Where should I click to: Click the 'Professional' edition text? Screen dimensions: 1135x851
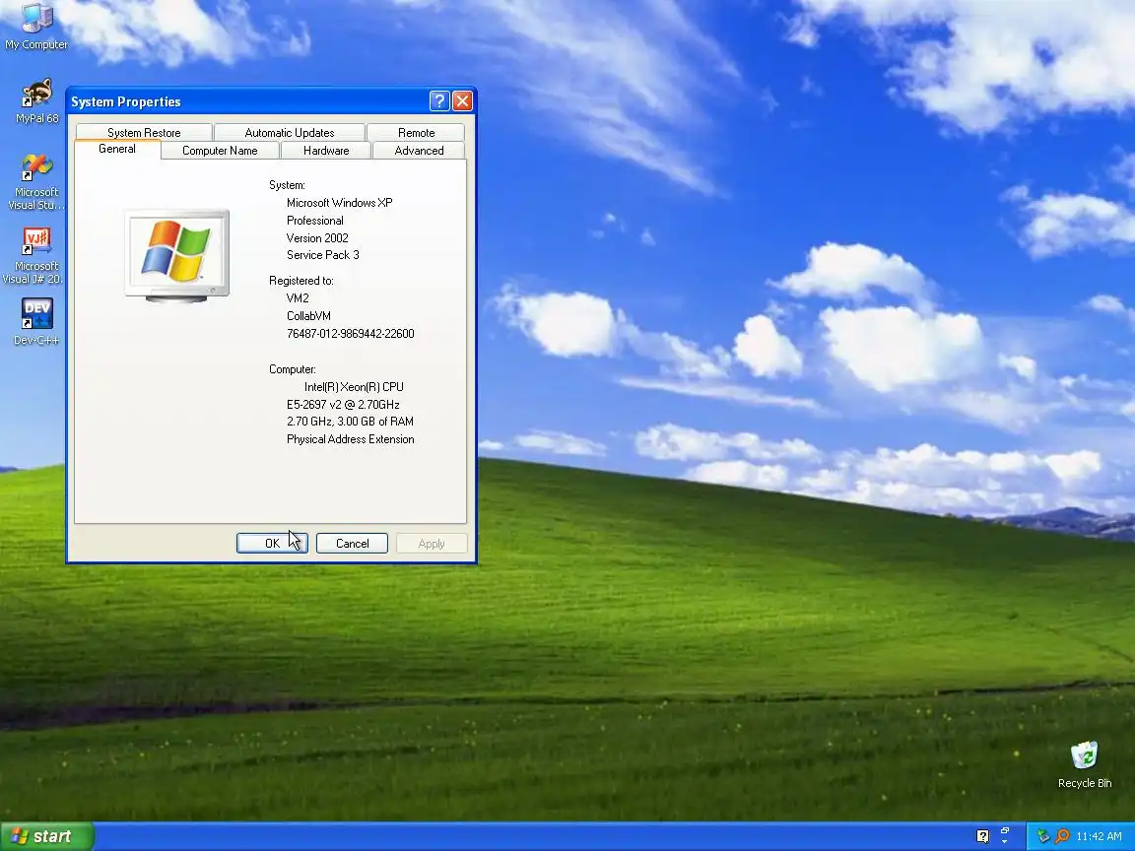tap(315, 221)
